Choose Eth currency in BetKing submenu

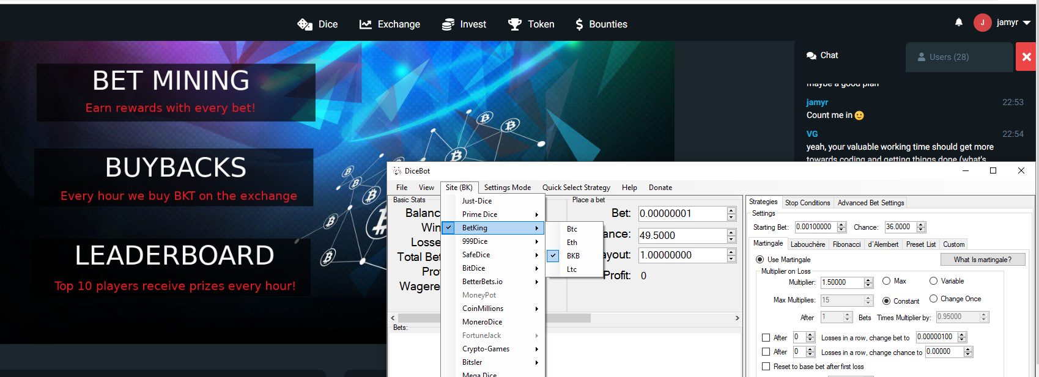pyautogui.click(x=574, y=243)
